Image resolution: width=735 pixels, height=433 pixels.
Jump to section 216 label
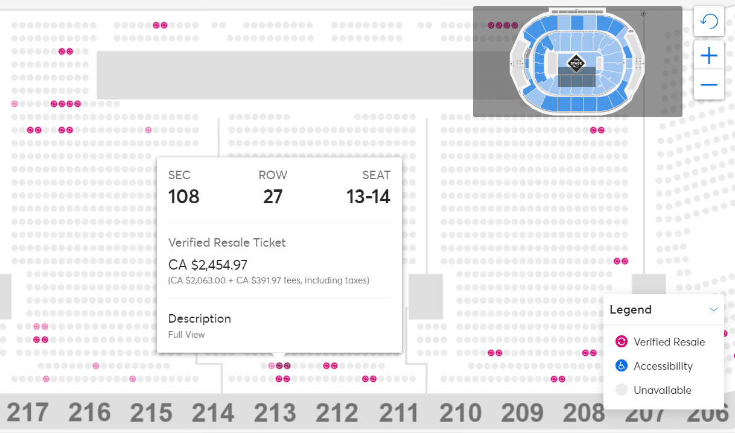tap(89, 413)
